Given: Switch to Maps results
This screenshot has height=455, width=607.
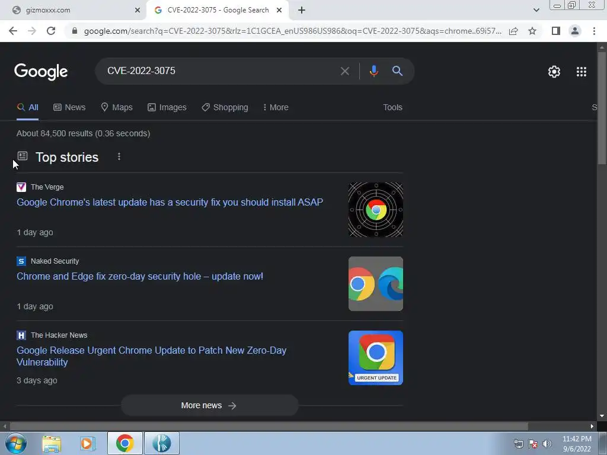Looking at the screenshot, I should [x=117, y=108].
